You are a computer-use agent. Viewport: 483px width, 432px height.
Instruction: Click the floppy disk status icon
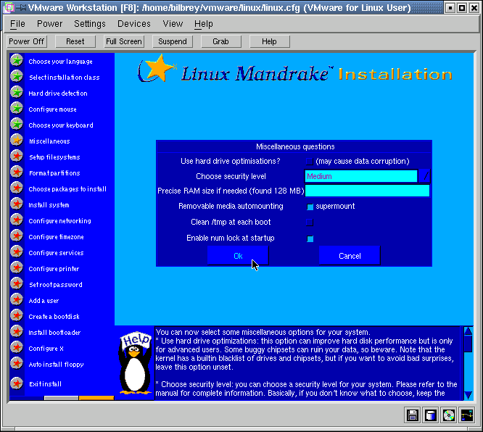tap(413, 415)
